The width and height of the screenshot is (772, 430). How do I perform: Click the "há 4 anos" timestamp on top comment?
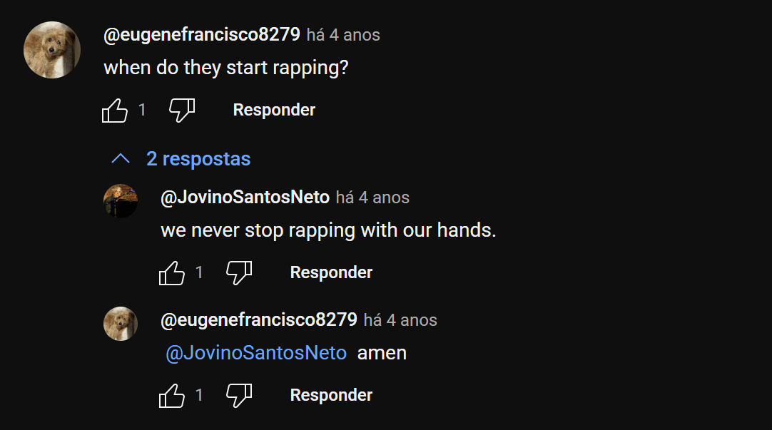pyautogui.click(x=343, y=35)
